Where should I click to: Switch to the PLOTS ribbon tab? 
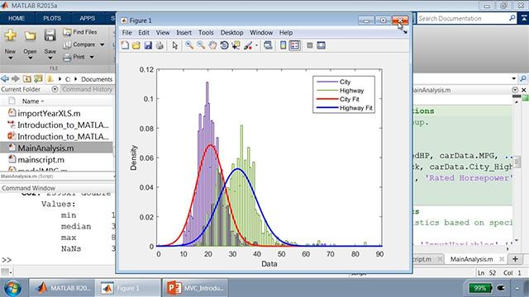[x=52, y=18]
